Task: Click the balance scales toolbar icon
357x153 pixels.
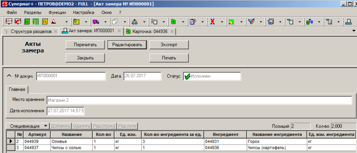Action: pos(135,22)
